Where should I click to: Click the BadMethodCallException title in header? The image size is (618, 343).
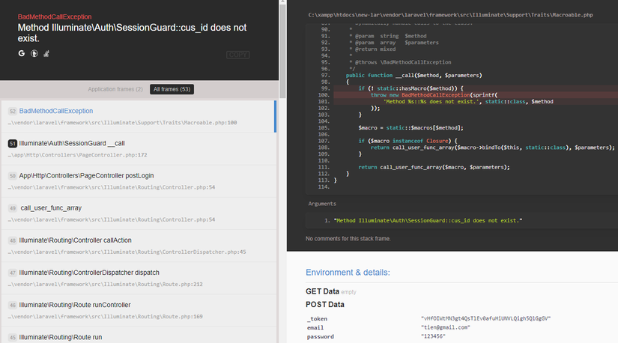[55, 16]
